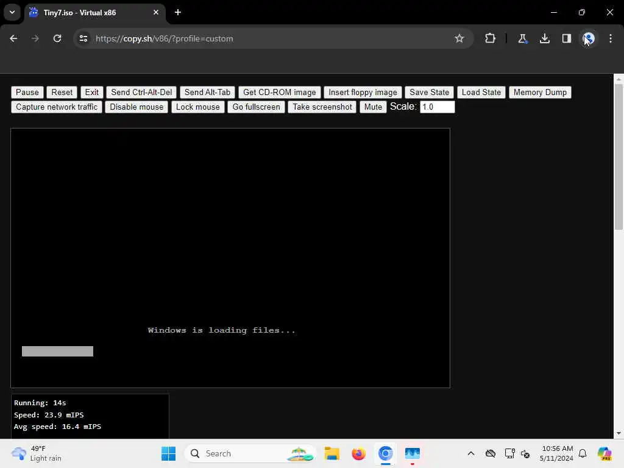
Task: Click the Lock mouse button
Action: tap(198, 107)
